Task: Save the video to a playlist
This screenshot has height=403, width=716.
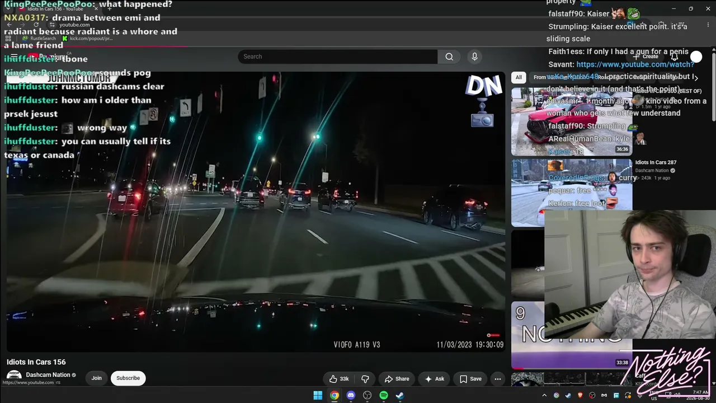Action: pos(470,379)
